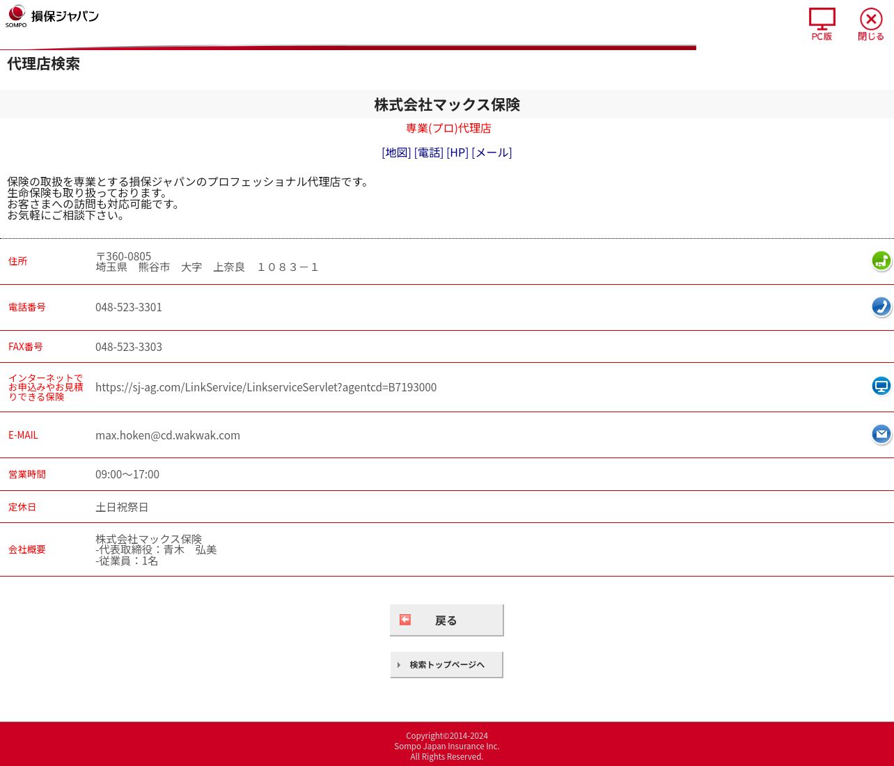Screen dimensions: 894x766
Task: Click the red arrow on 戻る button
Action: tap(405, 620)
